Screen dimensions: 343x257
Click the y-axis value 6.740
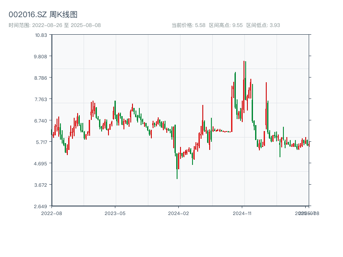coord(40,121)
